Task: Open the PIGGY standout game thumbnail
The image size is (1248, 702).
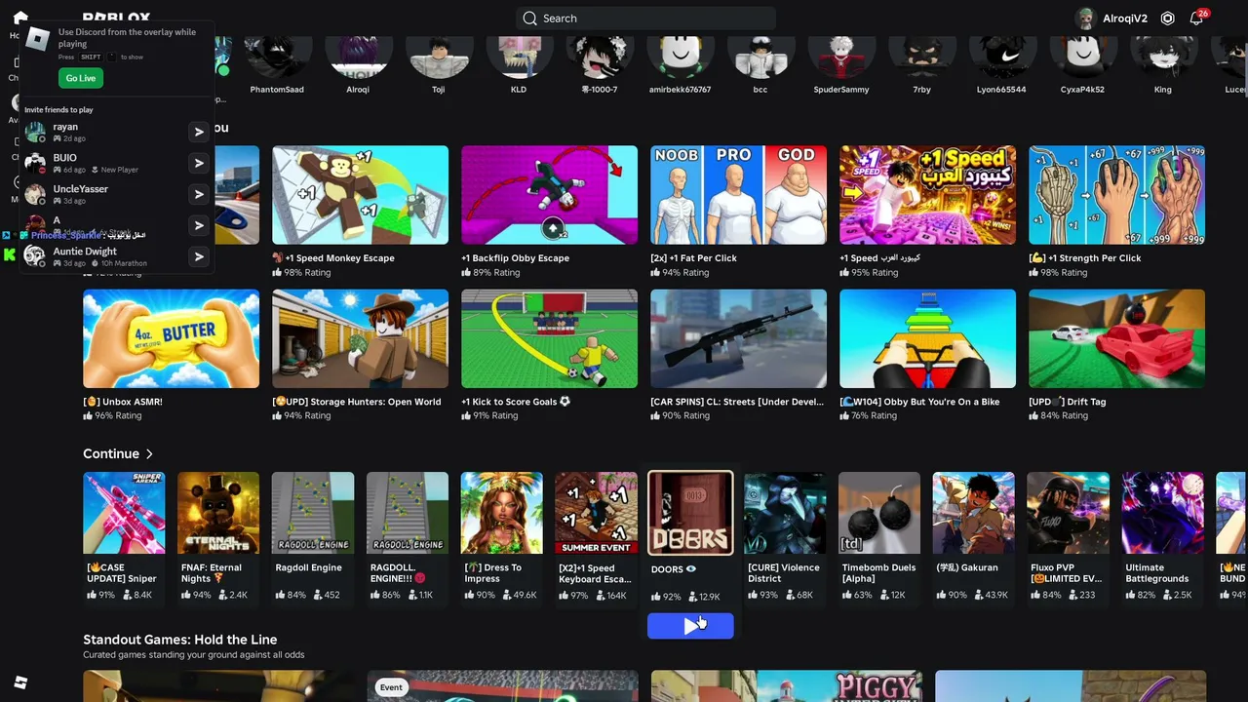Action: click(786, 686)
